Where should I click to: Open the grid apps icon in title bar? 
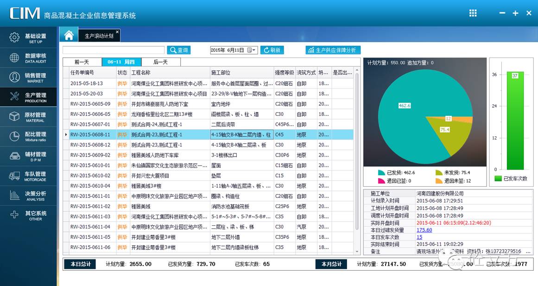[473, 13]
